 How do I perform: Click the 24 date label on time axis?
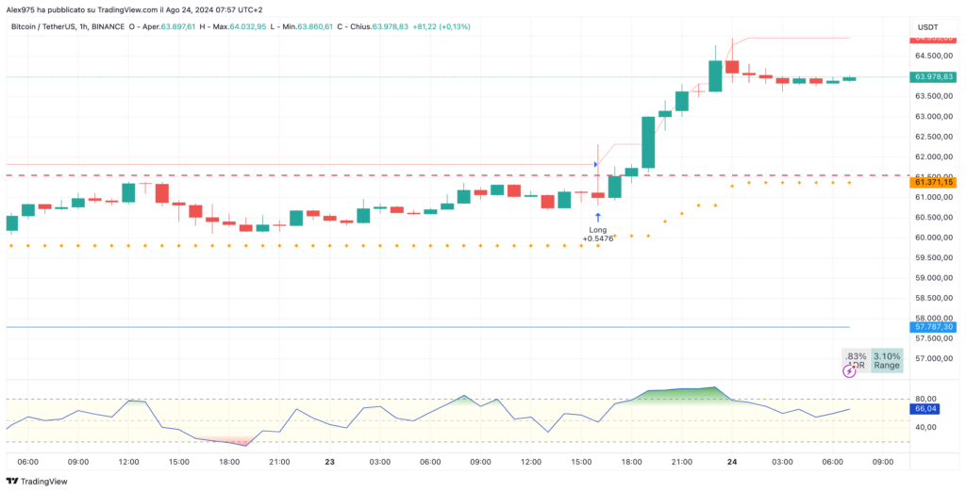[x=732, y=462]
